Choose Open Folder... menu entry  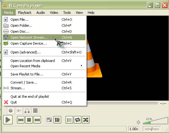(44, 25)
